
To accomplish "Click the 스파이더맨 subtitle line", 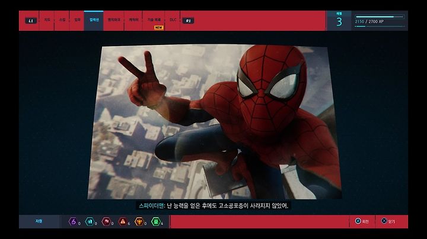I will (213, 206).
